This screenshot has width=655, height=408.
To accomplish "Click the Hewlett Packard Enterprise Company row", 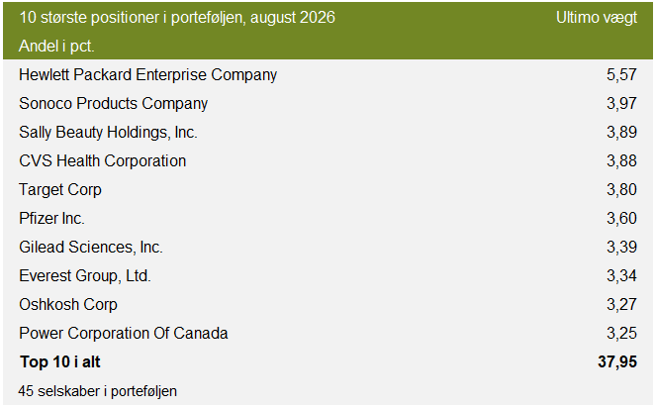I will tap(327, 75).
